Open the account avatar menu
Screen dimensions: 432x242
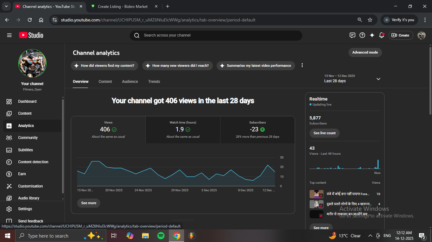coord(421,35)
